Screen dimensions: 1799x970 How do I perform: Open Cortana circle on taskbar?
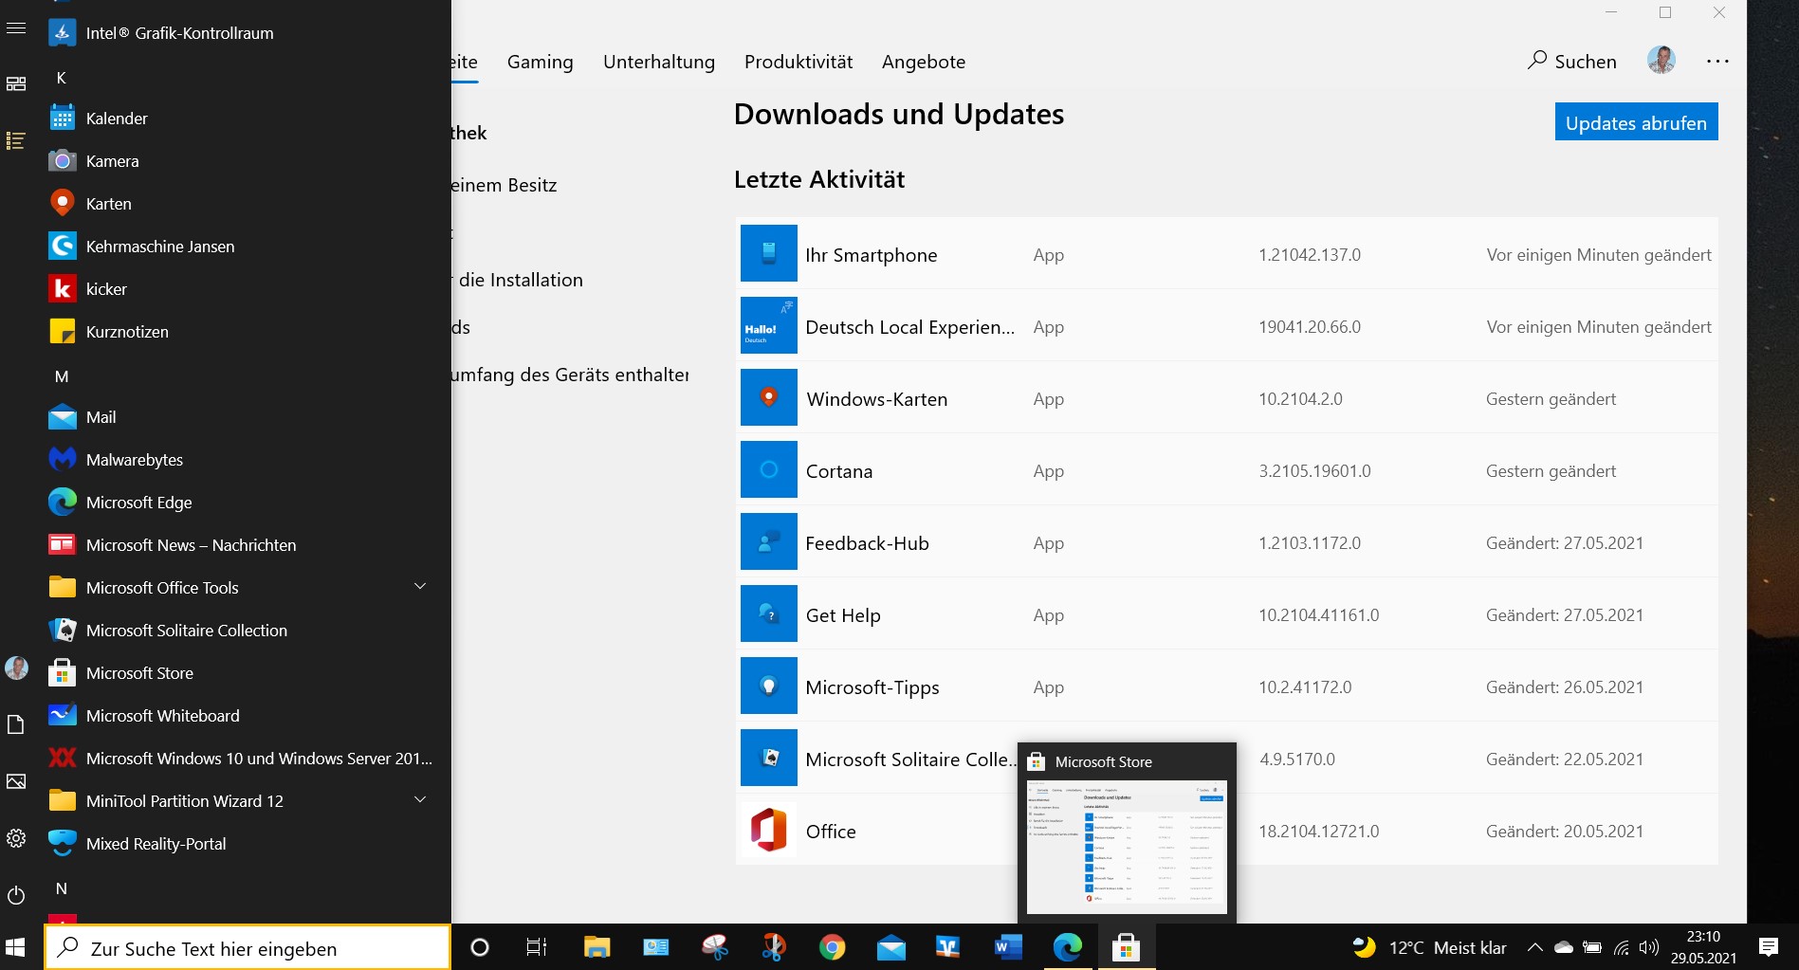point(480,947)
